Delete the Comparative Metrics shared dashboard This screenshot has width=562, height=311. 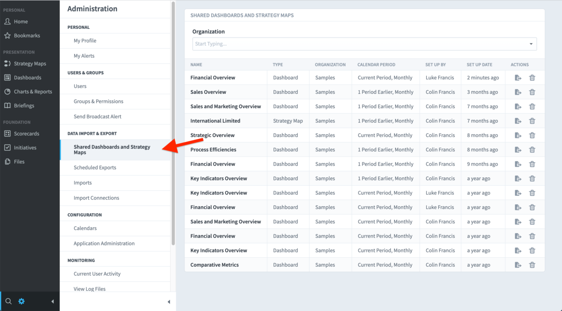coord(532,265)
